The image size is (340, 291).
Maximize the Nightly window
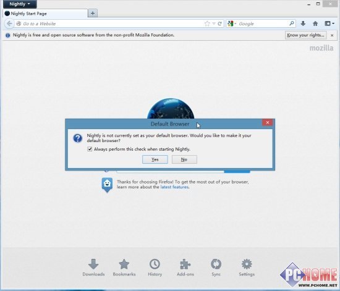318,4
